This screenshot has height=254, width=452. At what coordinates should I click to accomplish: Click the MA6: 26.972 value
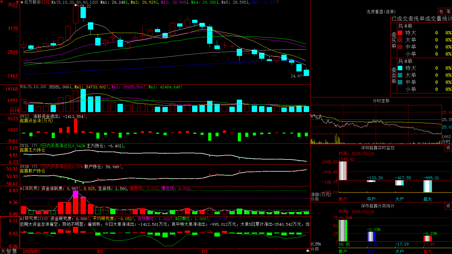click(x=265, y=2)
